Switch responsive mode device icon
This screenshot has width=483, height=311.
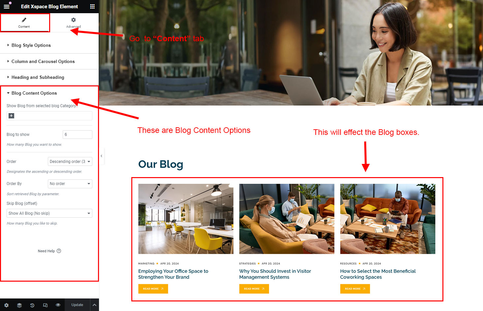[x=45, y=305]
